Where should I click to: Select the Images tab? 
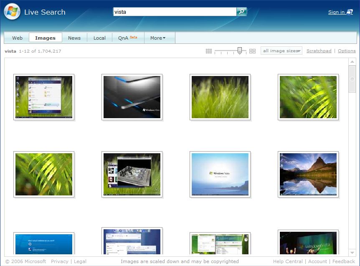[x=46, y=38]
